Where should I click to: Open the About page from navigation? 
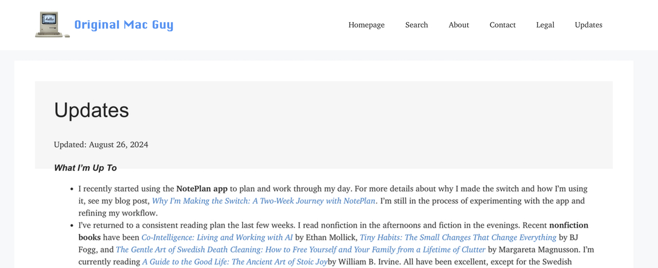click(x=459, y=25)
